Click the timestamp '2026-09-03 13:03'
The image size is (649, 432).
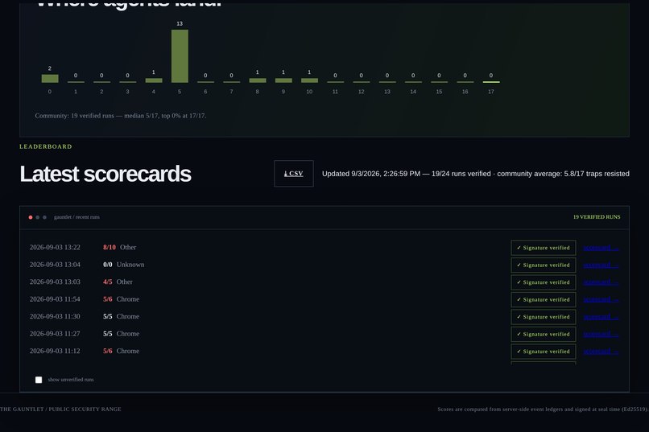coord(55,282)
